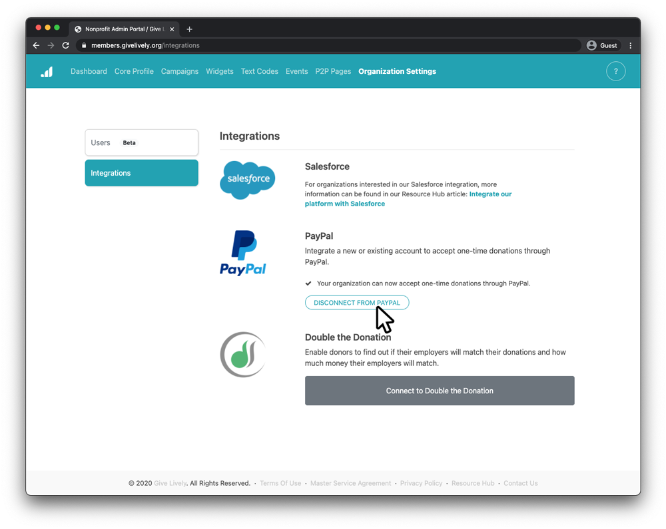Click Connect to Double the Donation button
Viewport: 666px width, 529px height.
point(440,391)
